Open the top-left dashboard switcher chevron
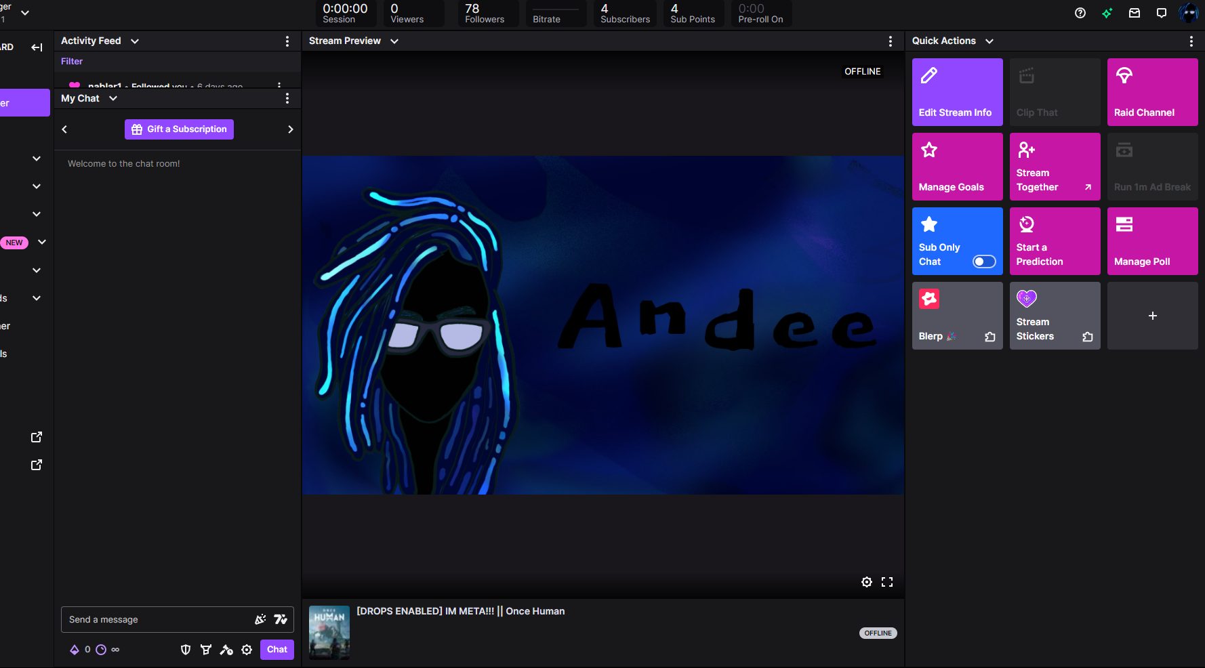 coord(25,13)
